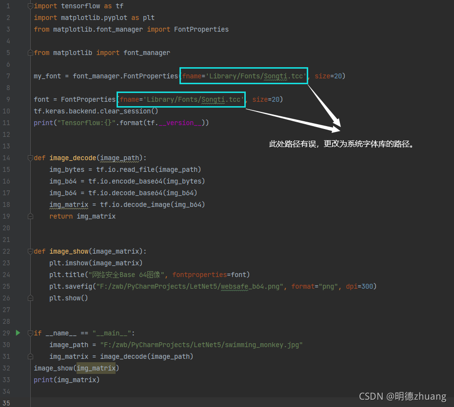Collapse the if __name__ main block
454x407 pixels.
click(30, 333)
